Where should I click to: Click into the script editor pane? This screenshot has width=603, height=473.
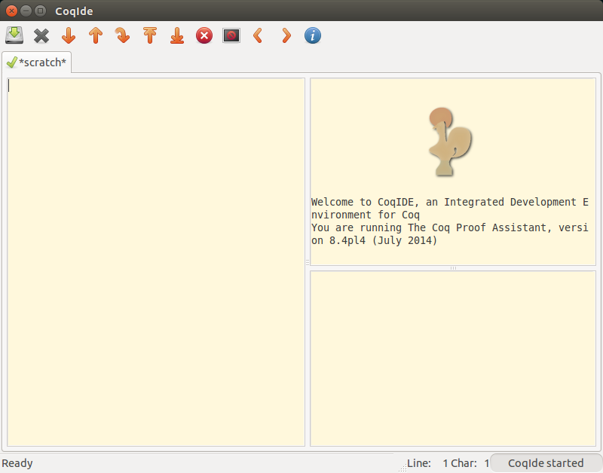(156, 262)
